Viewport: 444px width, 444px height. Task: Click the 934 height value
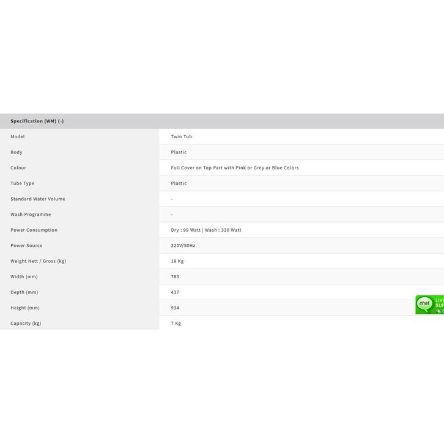[175, 308]
